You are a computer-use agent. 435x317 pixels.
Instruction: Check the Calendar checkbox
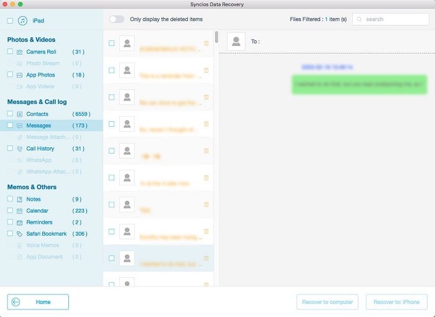(10, 211)
